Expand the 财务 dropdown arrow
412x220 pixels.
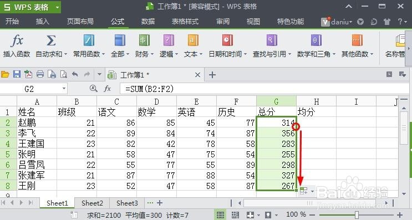tap(152, 54)
